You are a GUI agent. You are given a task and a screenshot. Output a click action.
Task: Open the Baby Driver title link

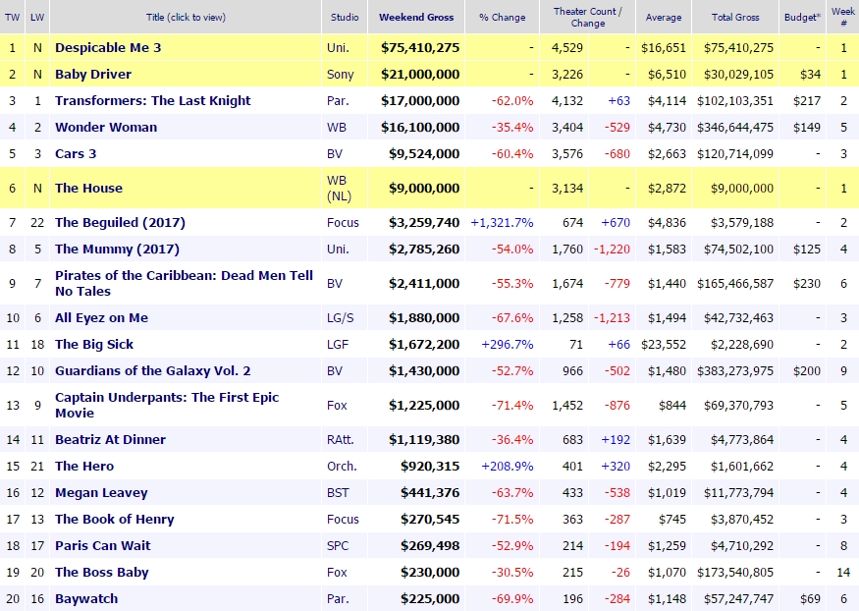coord(93,74)
